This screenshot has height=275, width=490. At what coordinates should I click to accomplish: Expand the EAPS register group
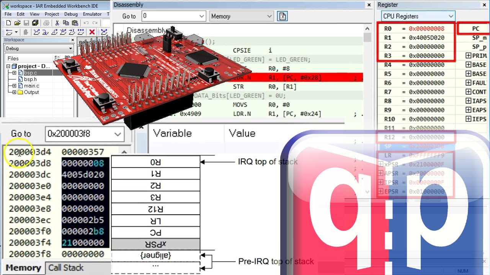(x=468, y=110)
